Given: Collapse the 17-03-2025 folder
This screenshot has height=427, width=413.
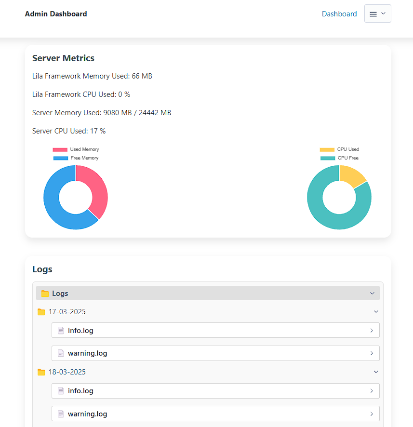Looking at the screenshot, I should (x=208, y=311).
